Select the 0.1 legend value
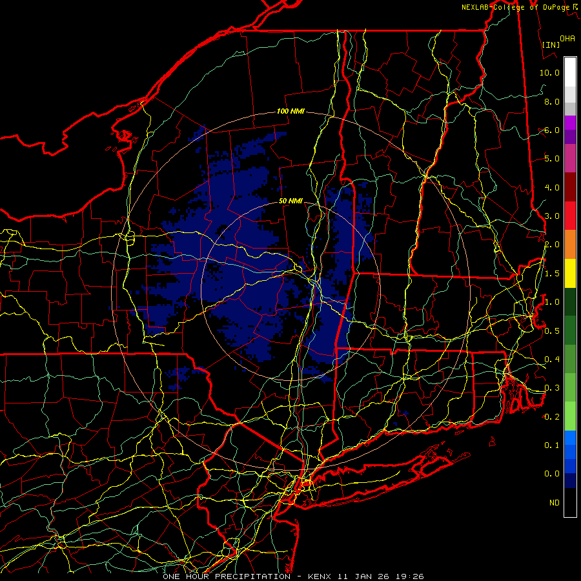Image resolution: width=581 pixels, height=581 pixels. click(x=552, y=445)
